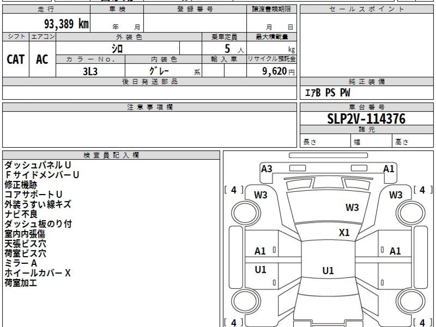This screenshot has width=436, height=327.
Task: Select the color code 3L3
Action: click(x=90, y=72)
